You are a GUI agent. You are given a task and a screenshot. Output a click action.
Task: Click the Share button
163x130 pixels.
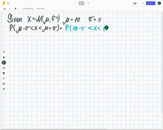(x=150, y=3)
